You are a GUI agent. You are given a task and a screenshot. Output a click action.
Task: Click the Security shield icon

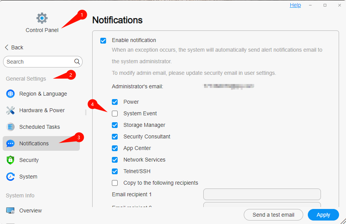click(x=10, y=160)
